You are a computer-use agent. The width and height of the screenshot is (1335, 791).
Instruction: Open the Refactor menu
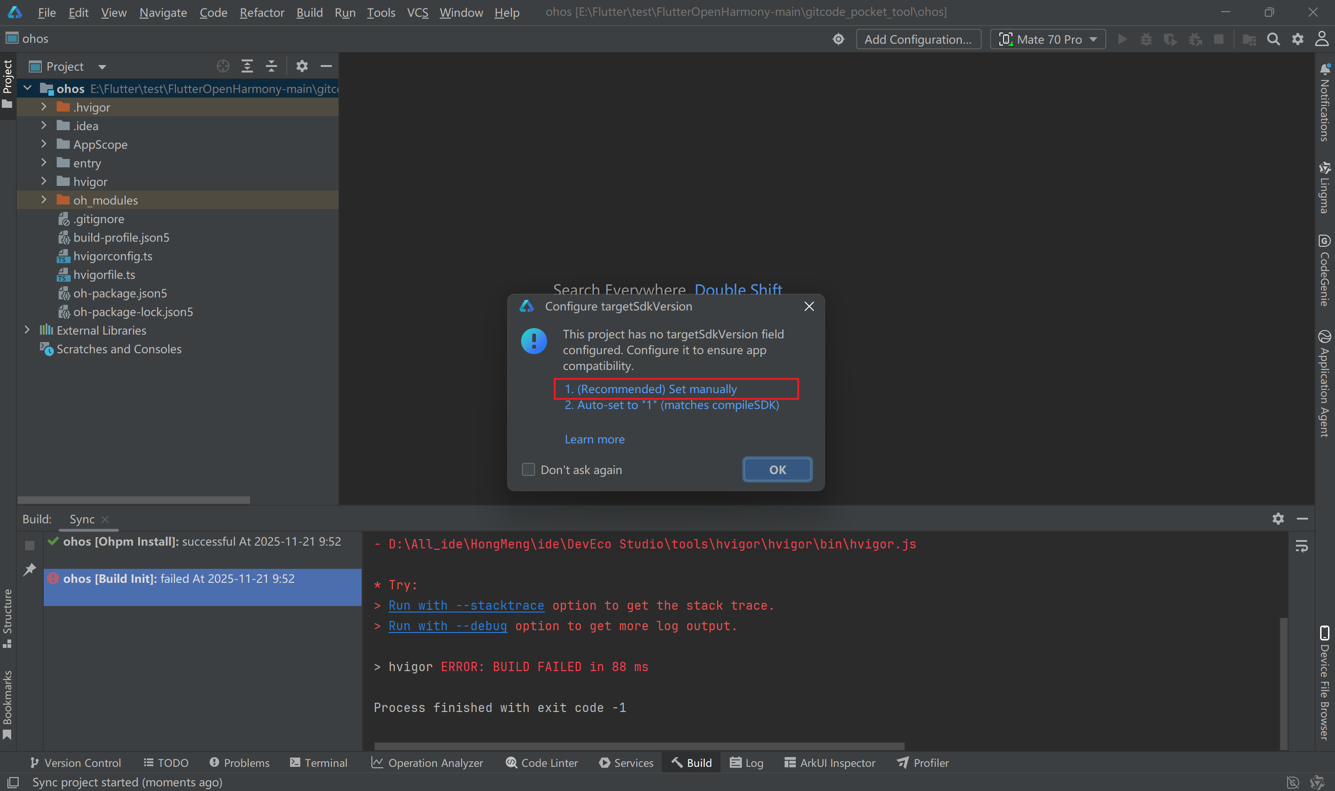[262, 12]
